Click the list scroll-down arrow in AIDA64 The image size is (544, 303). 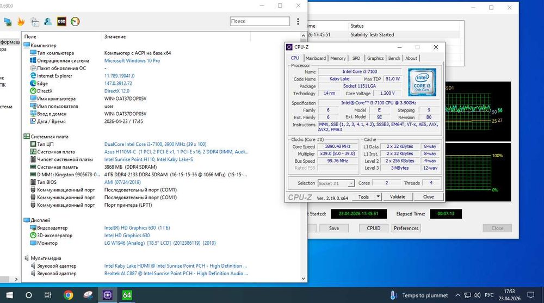point(303,279)
